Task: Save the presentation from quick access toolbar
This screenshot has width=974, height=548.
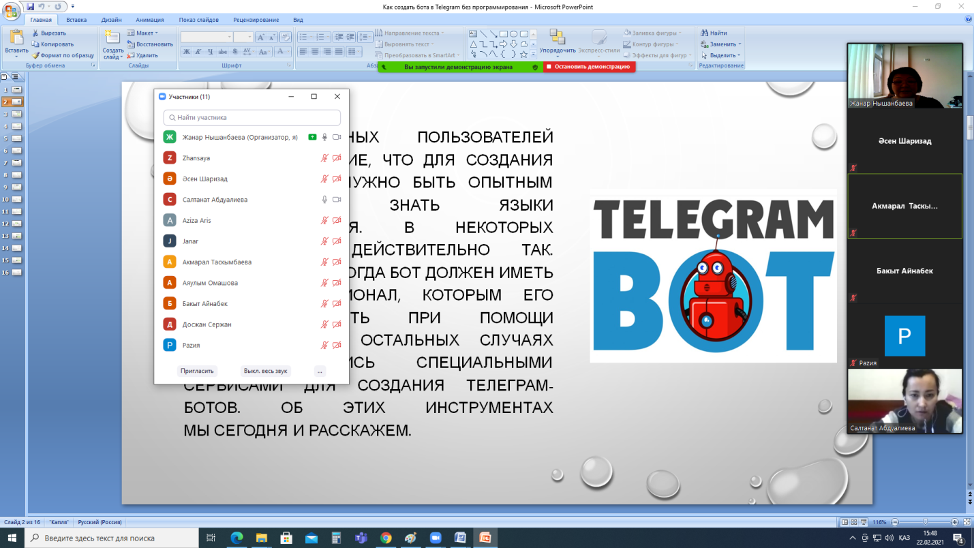Action: point(31,6)
